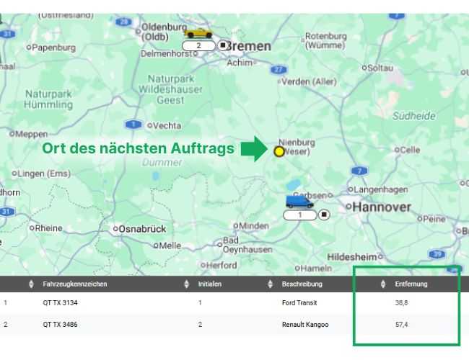469x360 pixels.
Task: Click the Hameln town label on map
Action: tap(316, 269)
